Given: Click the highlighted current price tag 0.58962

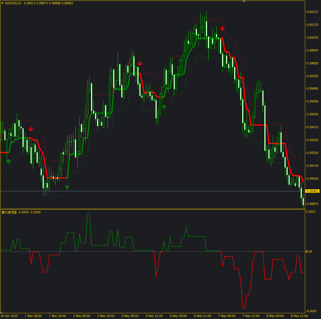Looking at the screenshot, I should pyautogui.click(x=312, y=191).
